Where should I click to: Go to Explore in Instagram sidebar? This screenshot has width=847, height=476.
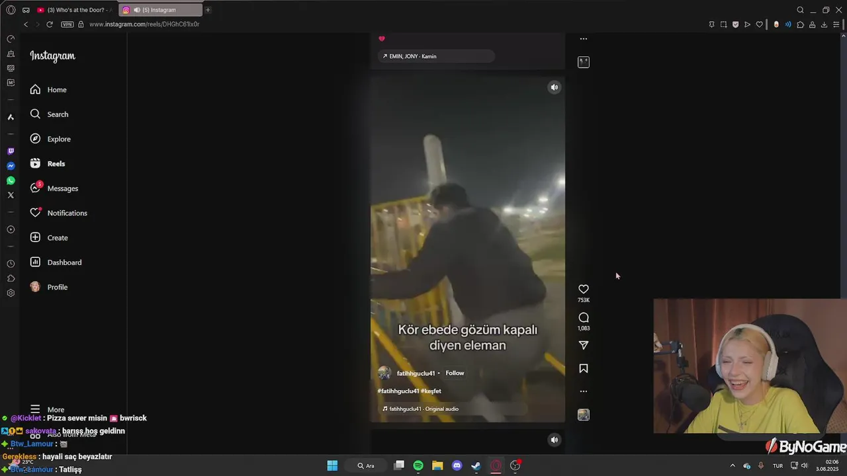click(50, 139)
